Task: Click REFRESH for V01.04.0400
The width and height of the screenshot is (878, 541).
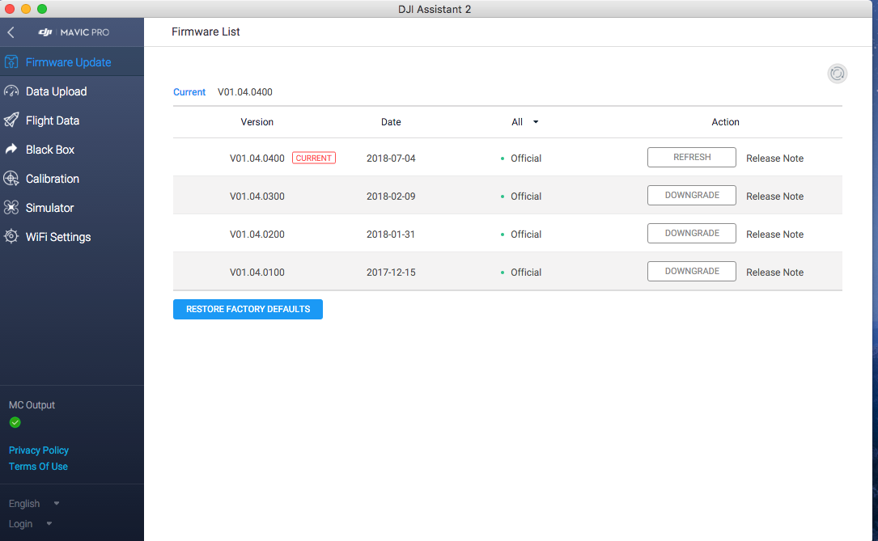Action: 692,157
